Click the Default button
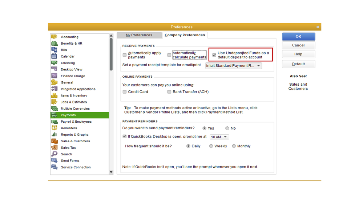363x204 pixels. 298,64
